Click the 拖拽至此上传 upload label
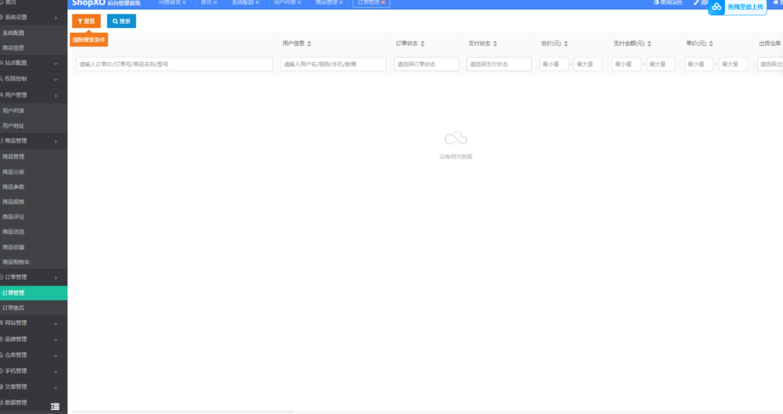 [x=745, y=7]
